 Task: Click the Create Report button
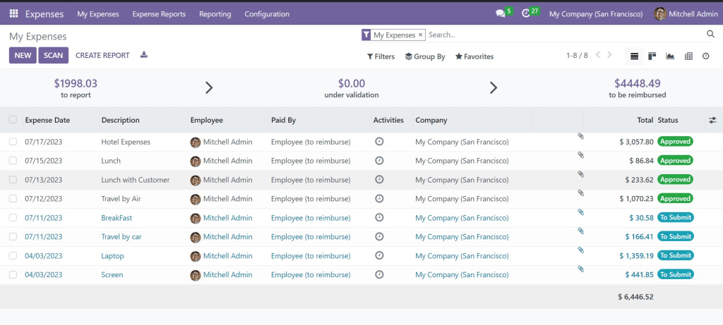pos(102,55)
